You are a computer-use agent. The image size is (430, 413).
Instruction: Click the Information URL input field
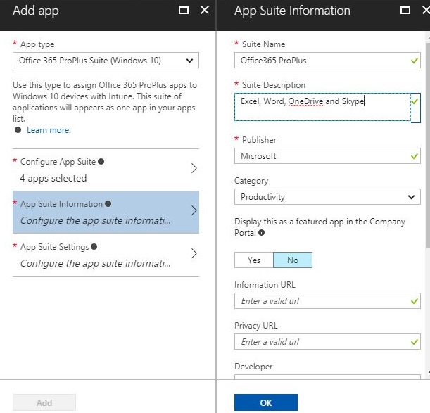pyautogui.click(x=327, y=301)
